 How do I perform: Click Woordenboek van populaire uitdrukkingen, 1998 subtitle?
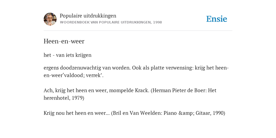111,22
